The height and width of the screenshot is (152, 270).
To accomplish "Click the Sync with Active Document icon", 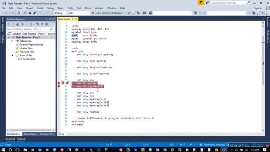I will coord(38,24).
